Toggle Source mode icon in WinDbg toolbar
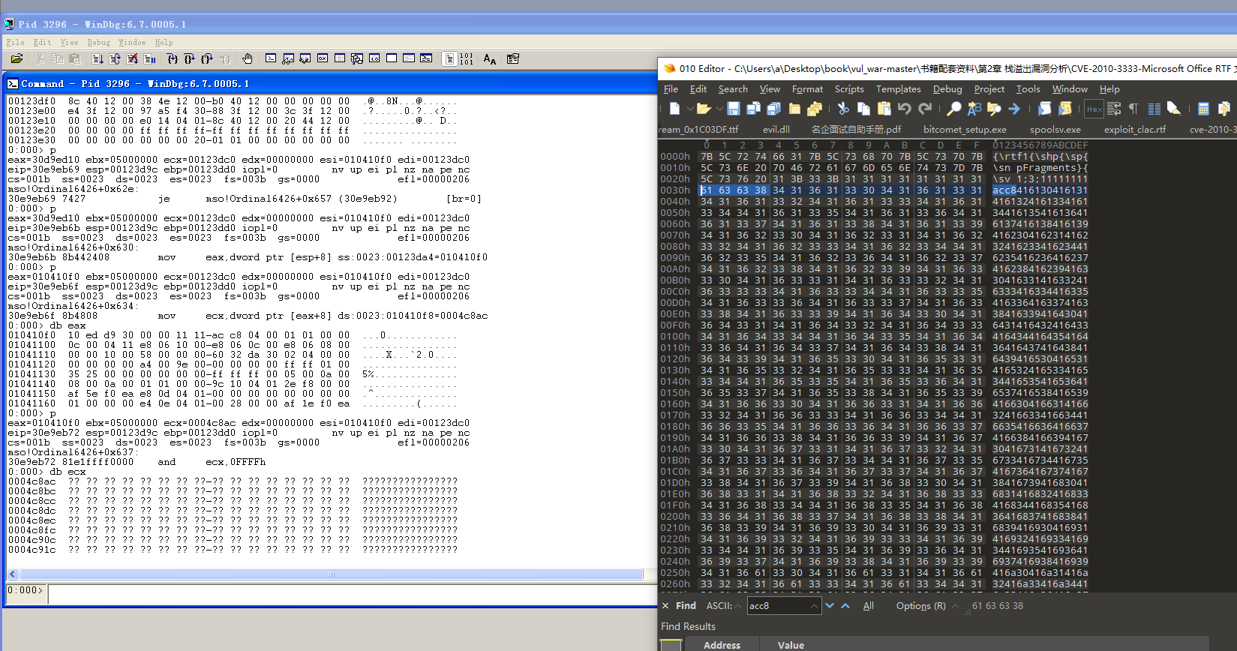 [x=449, y=58]
